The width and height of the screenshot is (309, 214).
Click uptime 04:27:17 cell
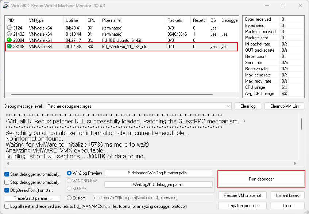73,40
